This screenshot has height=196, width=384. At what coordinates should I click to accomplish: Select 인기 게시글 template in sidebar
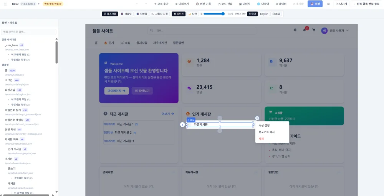[15, 149]
